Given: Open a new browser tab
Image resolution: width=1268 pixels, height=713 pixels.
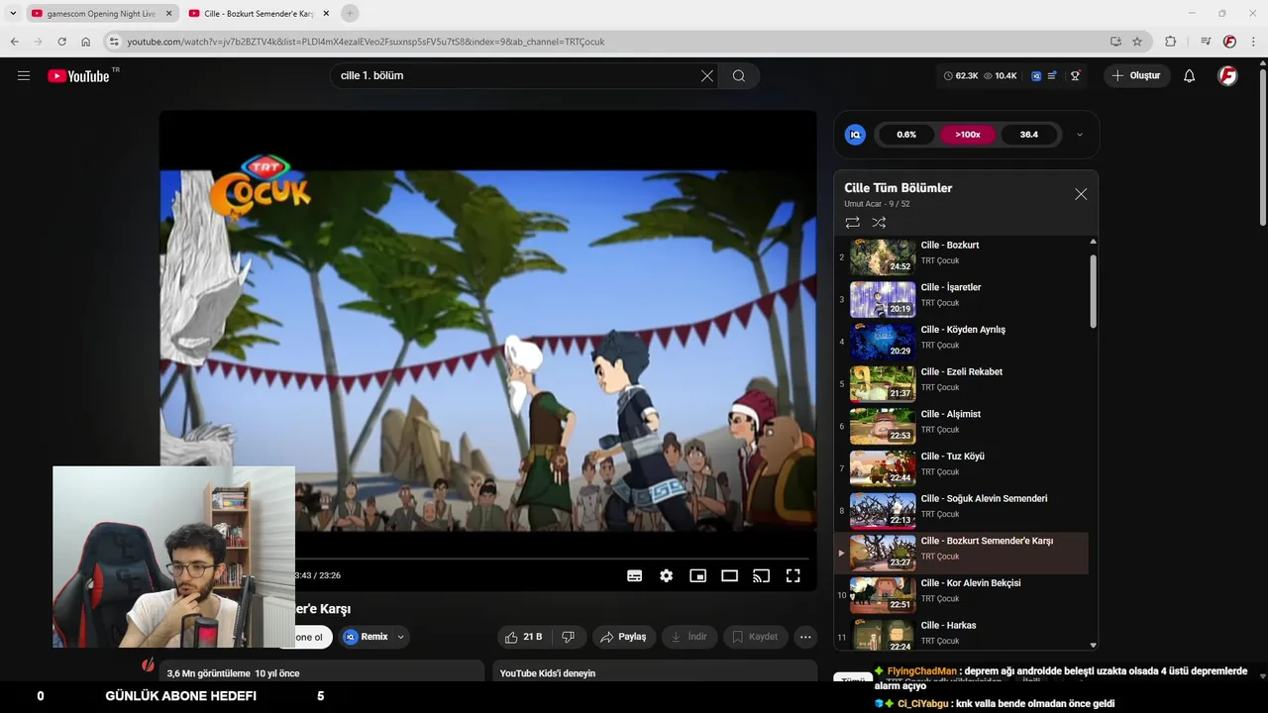Looking at the screenshot, I should [x=350, y=13].
